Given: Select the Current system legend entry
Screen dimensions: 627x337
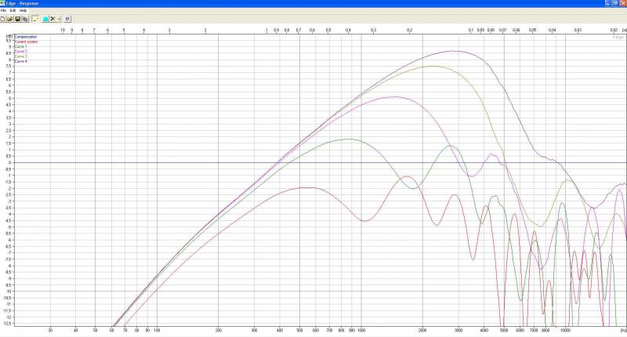Looking at the screenshot, I should click(25, 42).
